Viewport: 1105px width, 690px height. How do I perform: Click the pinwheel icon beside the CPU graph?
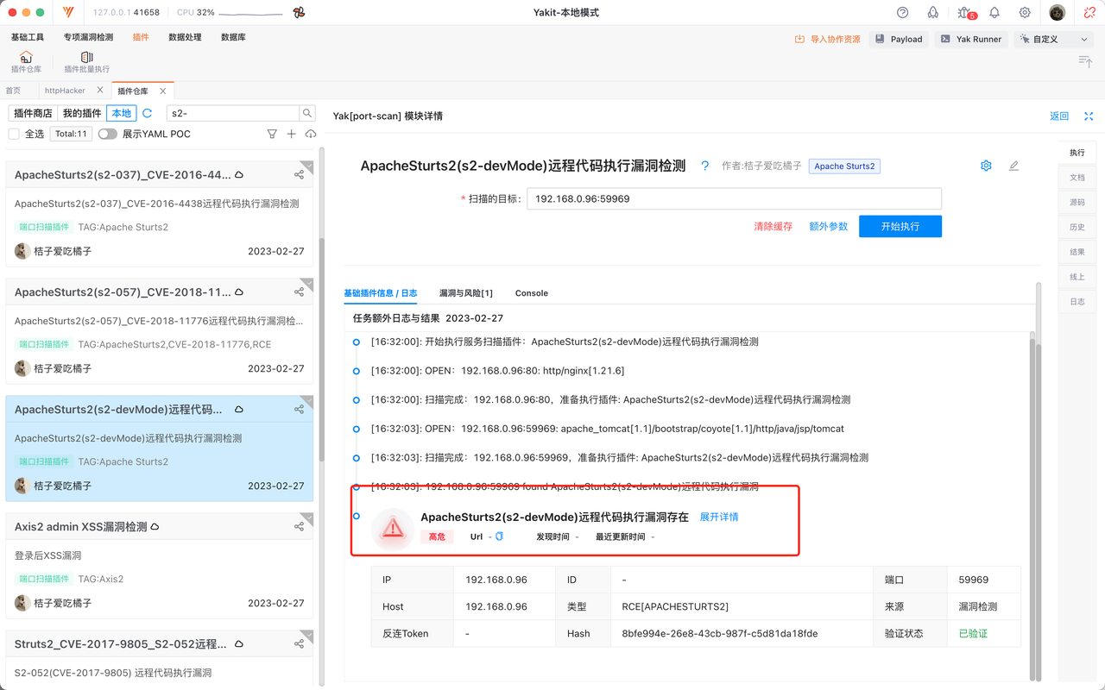click(x=299, y=13)
